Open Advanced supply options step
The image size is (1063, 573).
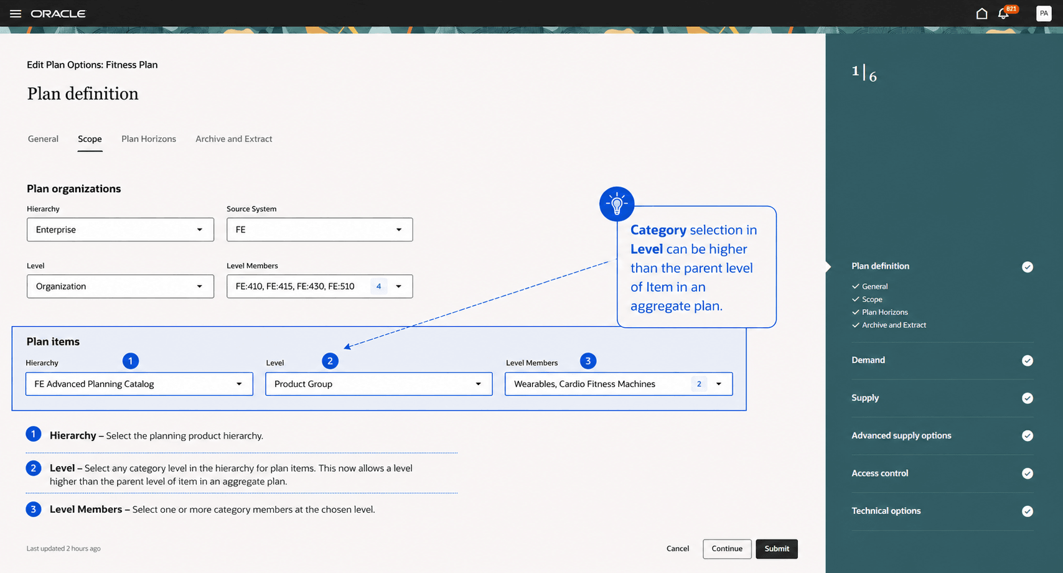[901, 436]
